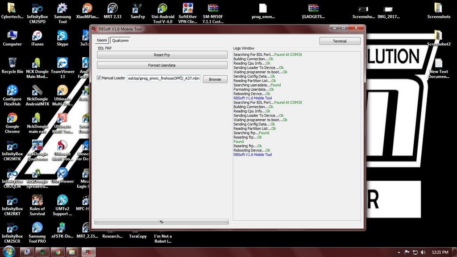Show hidden system tray icons
Image resolution: width=457 pixels, height=257 pixels.
tap(399, 253)
